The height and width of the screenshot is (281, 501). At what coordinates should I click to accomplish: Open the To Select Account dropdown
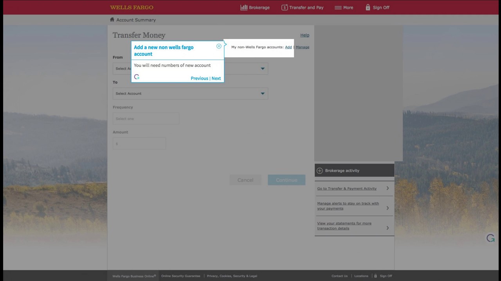point(190,94)
